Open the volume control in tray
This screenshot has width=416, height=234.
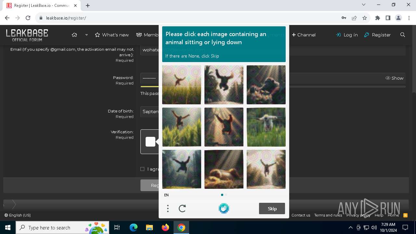click(374, 227)
